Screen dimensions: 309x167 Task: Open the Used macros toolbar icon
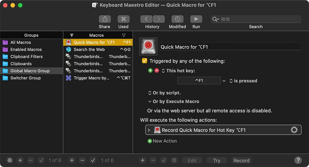tap(123, 19)
